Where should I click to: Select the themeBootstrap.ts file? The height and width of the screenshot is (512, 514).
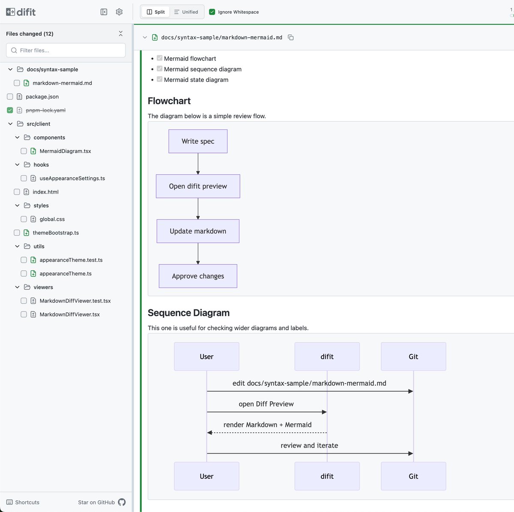[x=56, y=233]
